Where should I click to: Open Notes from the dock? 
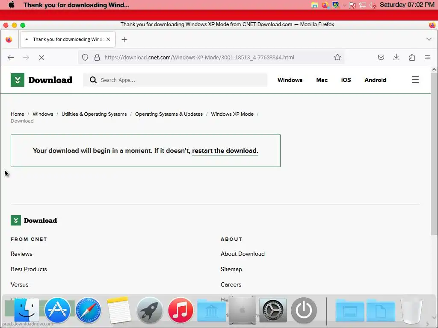pyautogui.click(x=119, y=310)
